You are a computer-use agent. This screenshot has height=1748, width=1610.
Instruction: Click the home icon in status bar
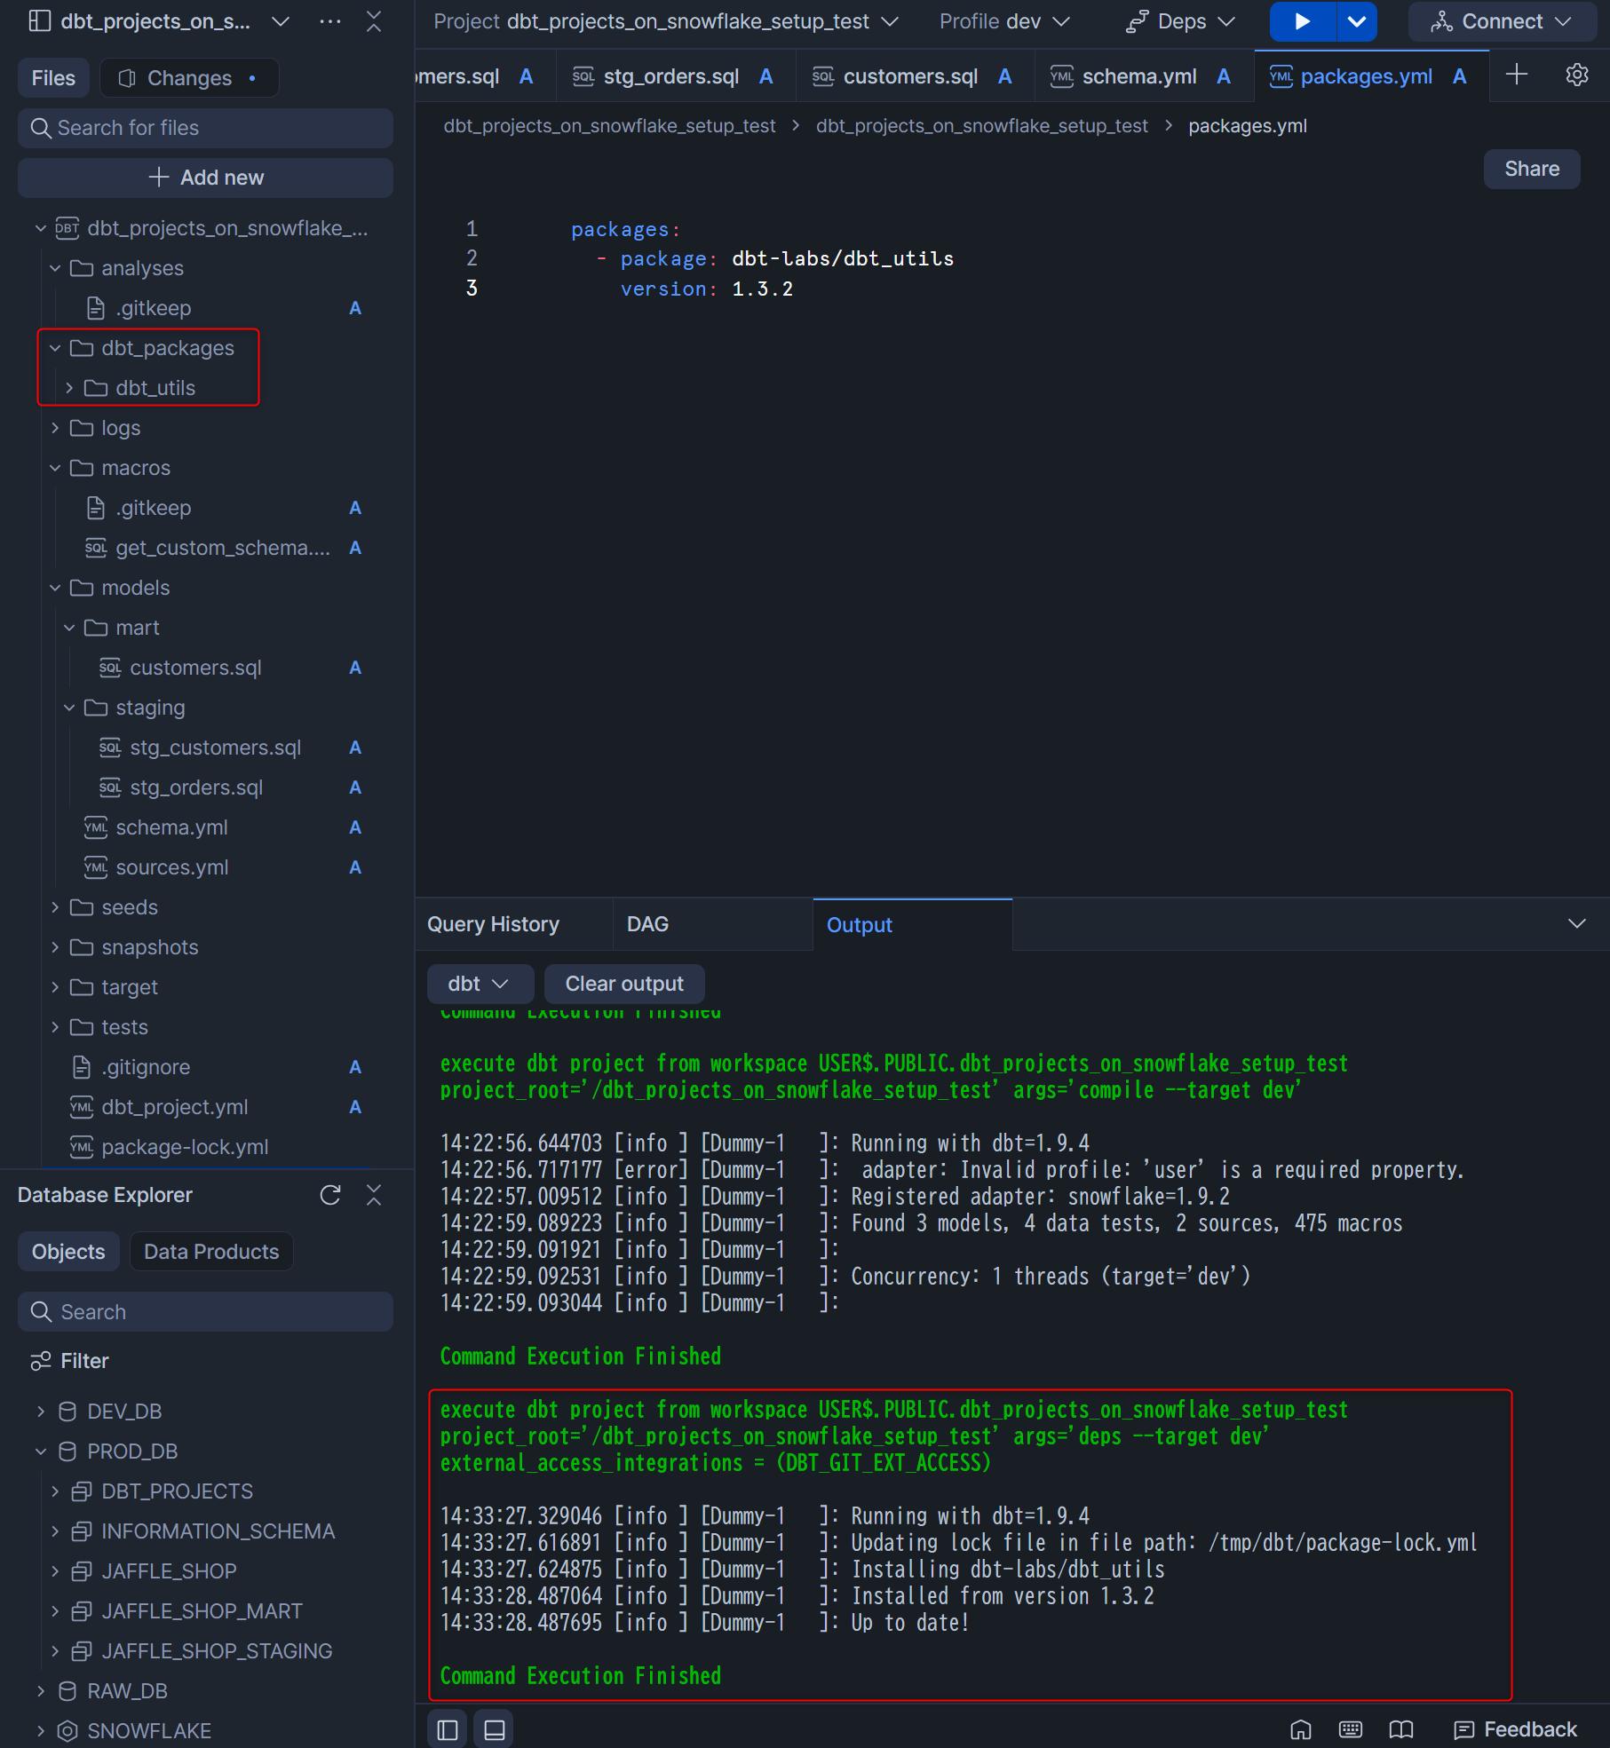[1300, 1729]
